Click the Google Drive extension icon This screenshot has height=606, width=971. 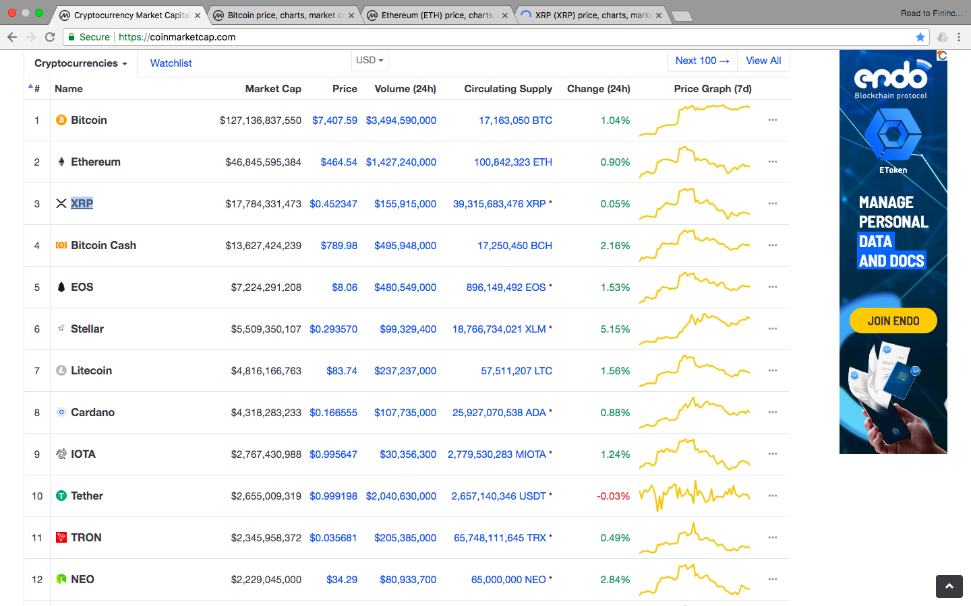942,37
